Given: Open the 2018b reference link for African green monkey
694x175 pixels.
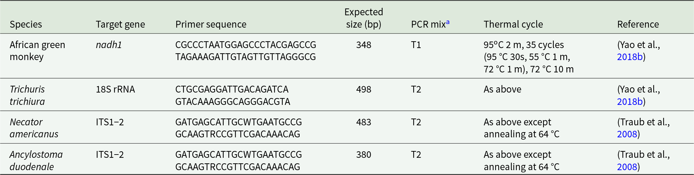Looking at the screenshot, I should [x=630, y=57].
